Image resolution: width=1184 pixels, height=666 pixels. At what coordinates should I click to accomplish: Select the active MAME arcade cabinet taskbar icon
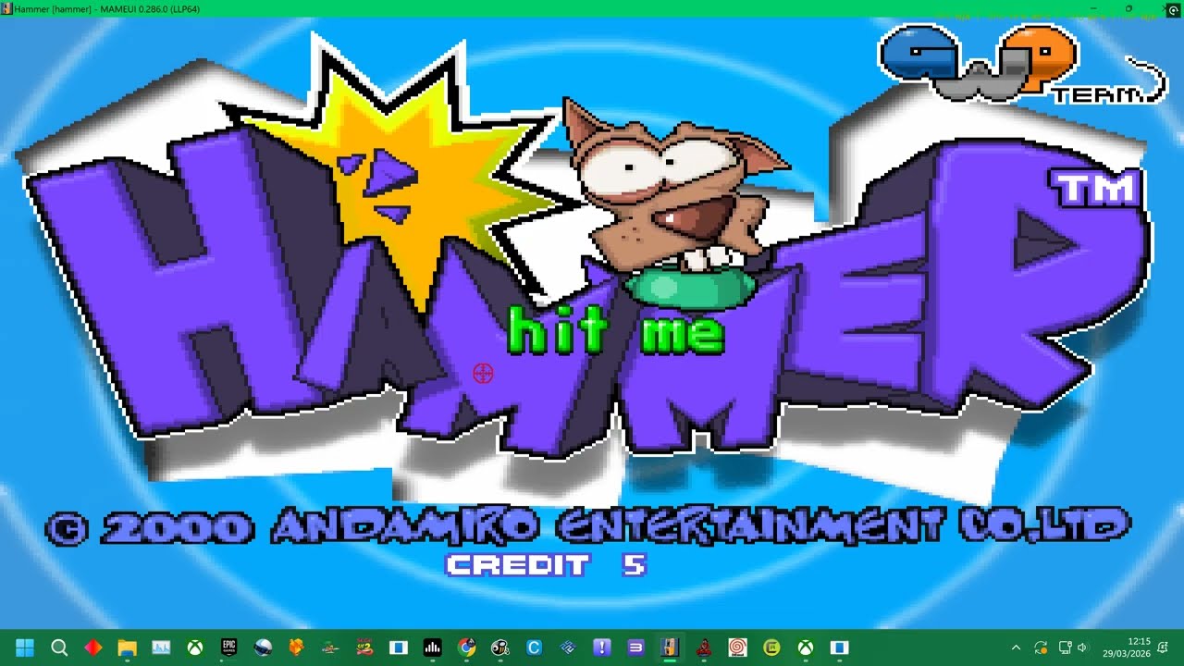670,647
